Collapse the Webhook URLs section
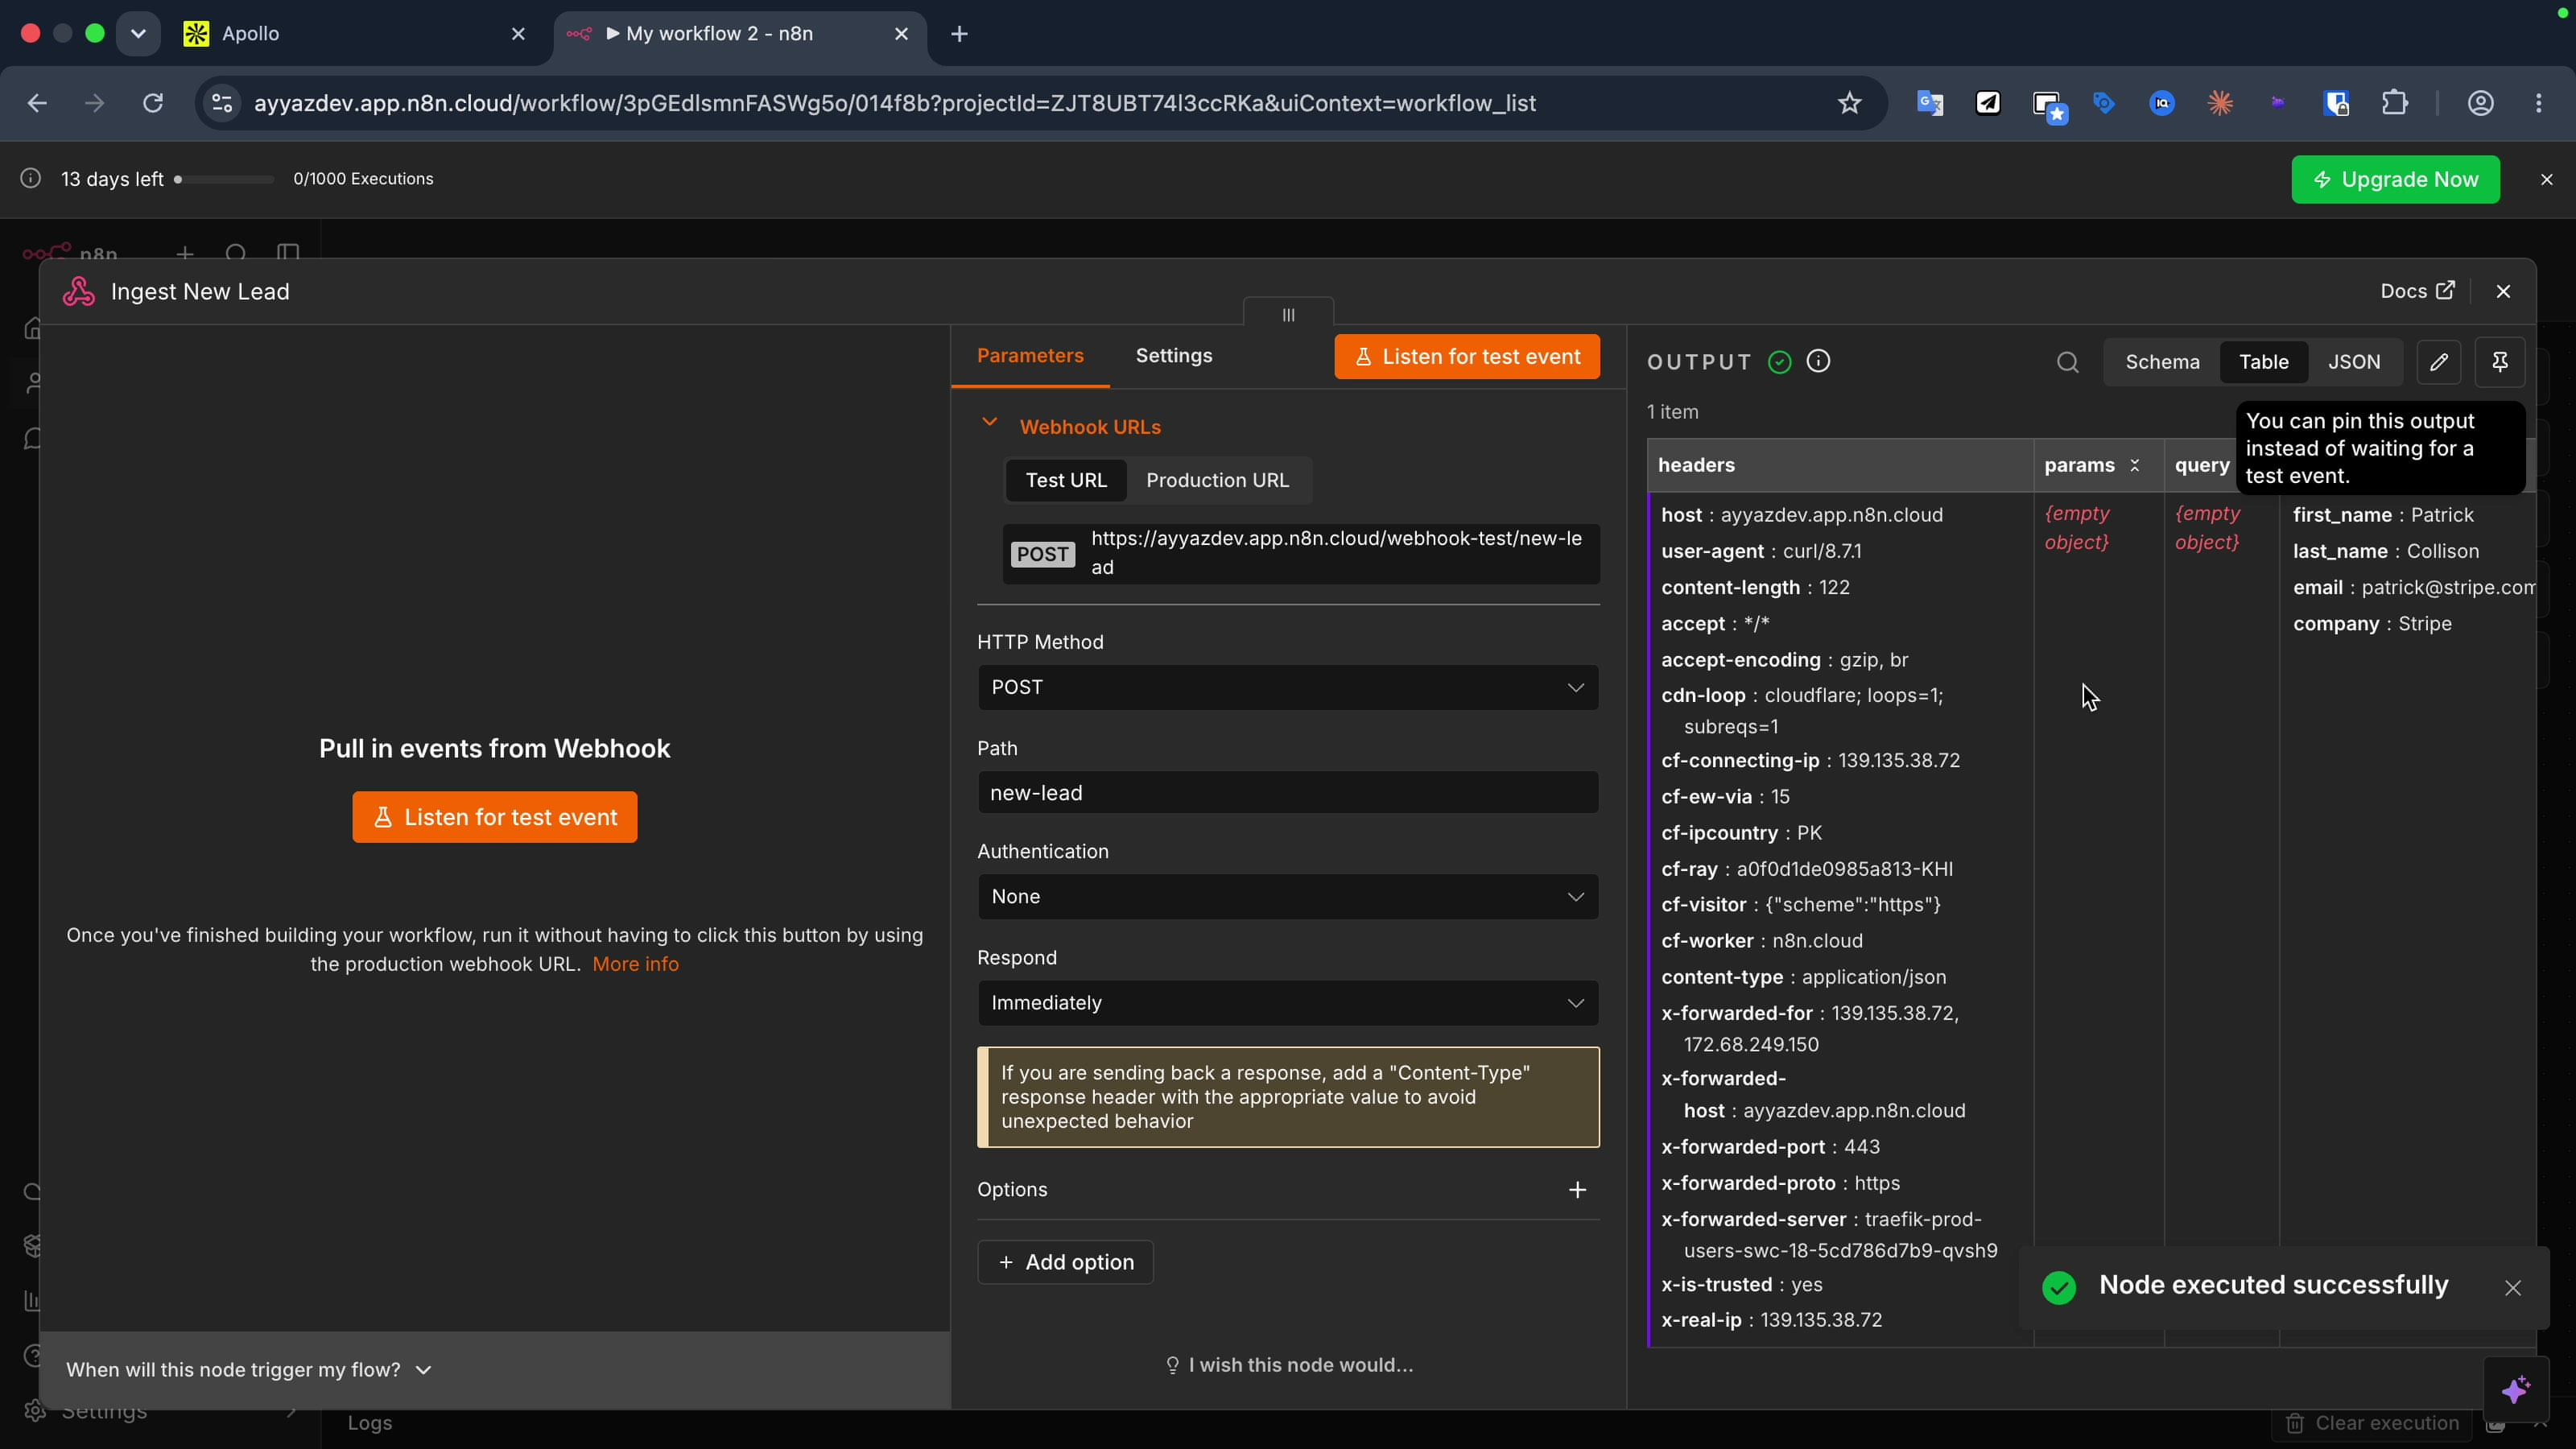This screenshot has width=2576, height=1449. click(x=989, y=423)
